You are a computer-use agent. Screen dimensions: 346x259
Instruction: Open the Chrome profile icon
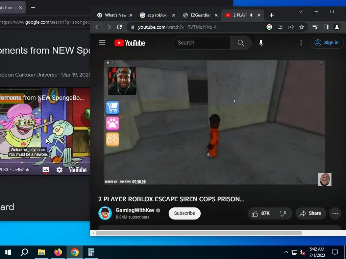tap(337, 27)
